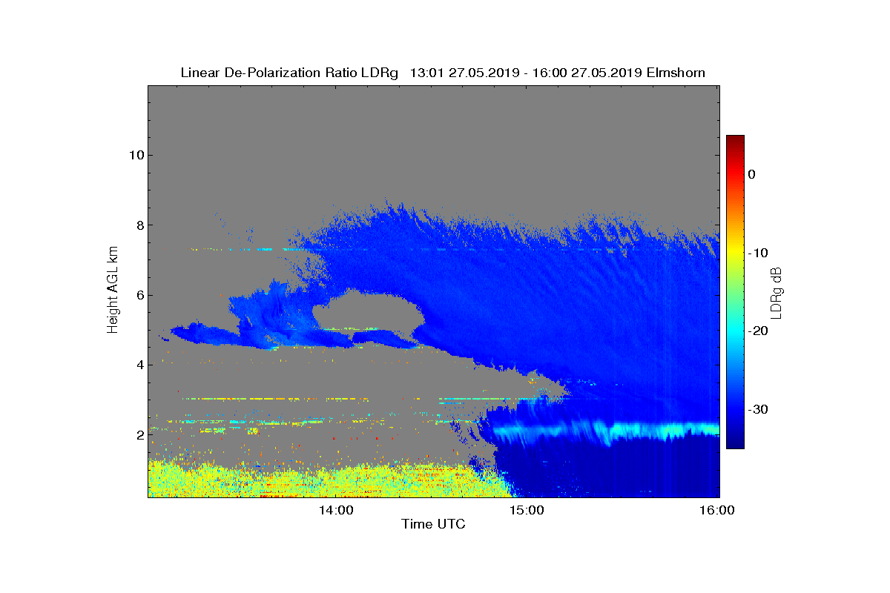
Task: Click the dark blue bottom of the colorbar
Action: [x=735, y=441]
